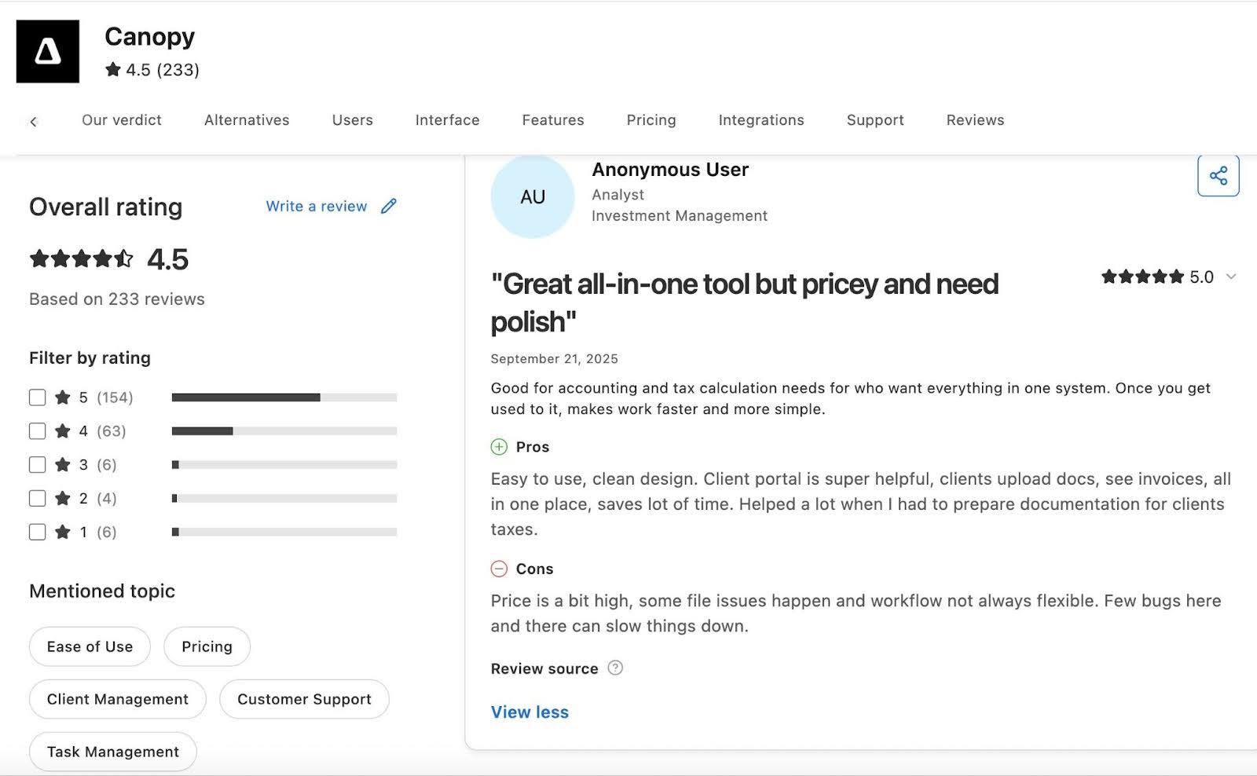Open the Review source help question mark
Screen dimensions: 1257x776
pyautogui.click(x=616, y=668)
